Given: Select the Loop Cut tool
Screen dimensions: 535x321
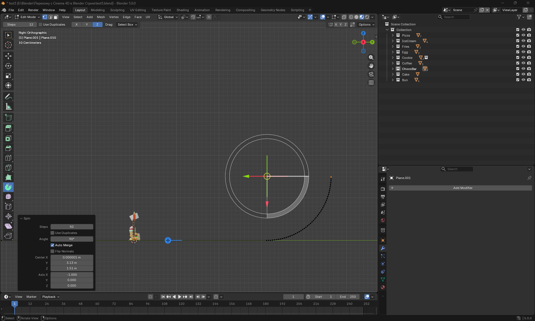Looking at the screenshot, I should pyautogui.click(x=8, y=158).
